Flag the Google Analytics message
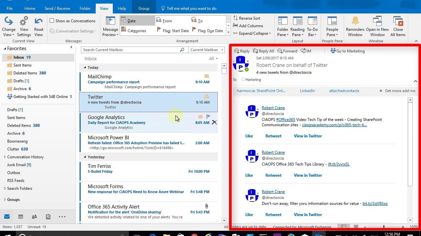Image resolution: width=421 pixels, height=236 pixels. [208, 116]
